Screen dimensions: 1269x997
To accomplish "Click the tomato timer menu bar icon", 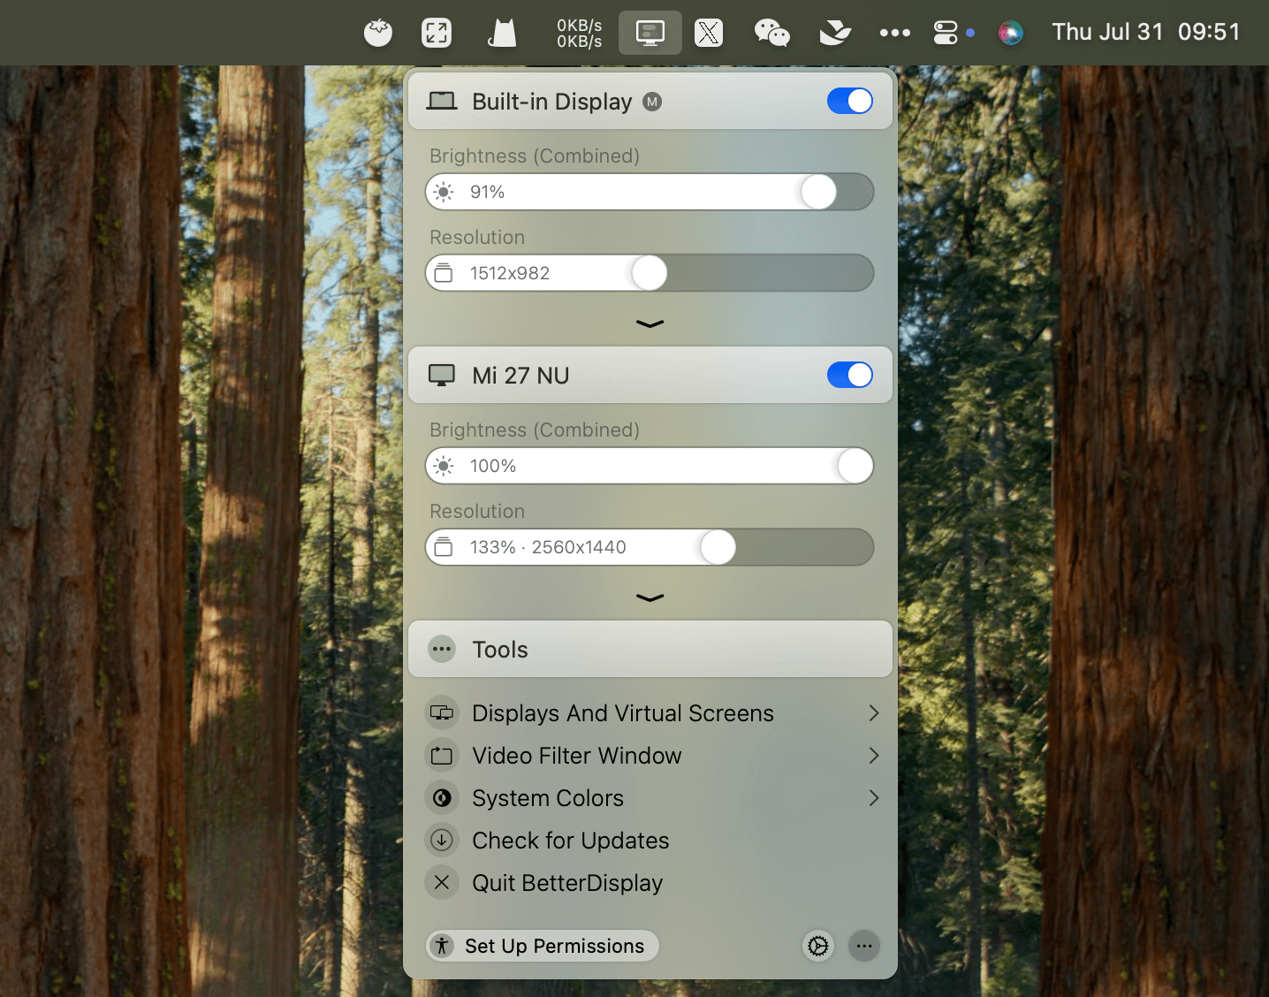I will coord(378,34).
